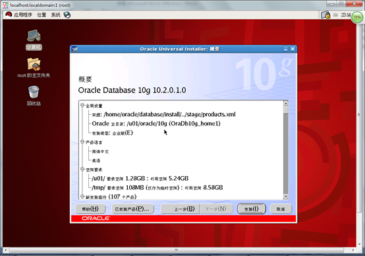Select the Oracle 主目录 /u01/oracle/10g row
This screenshot has width=365, height=256.
(x=156, y=123)
